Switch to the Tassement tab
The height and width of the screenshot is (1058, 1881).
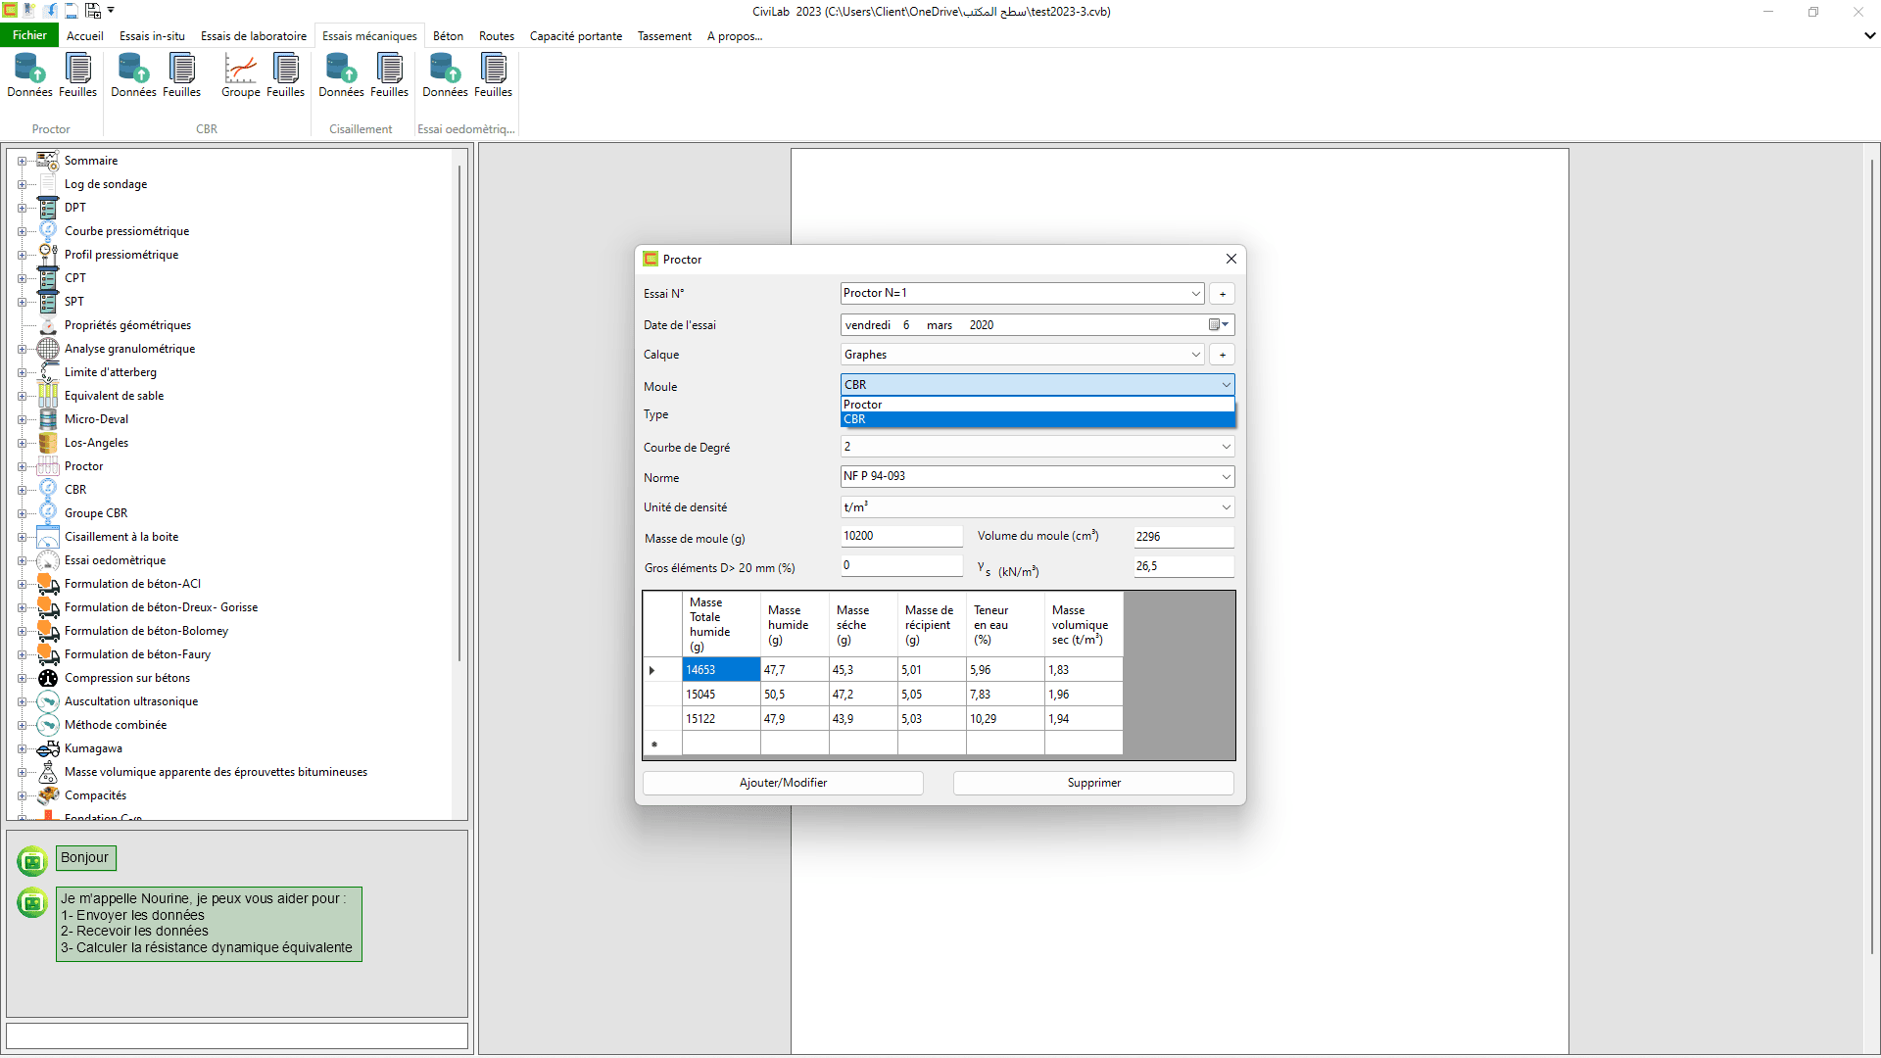click(x=664, y=36)
